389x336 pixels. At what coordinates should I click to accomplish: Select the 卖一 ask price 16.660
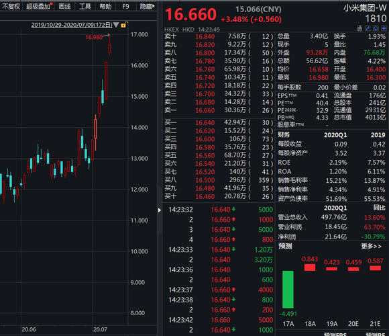205,110
